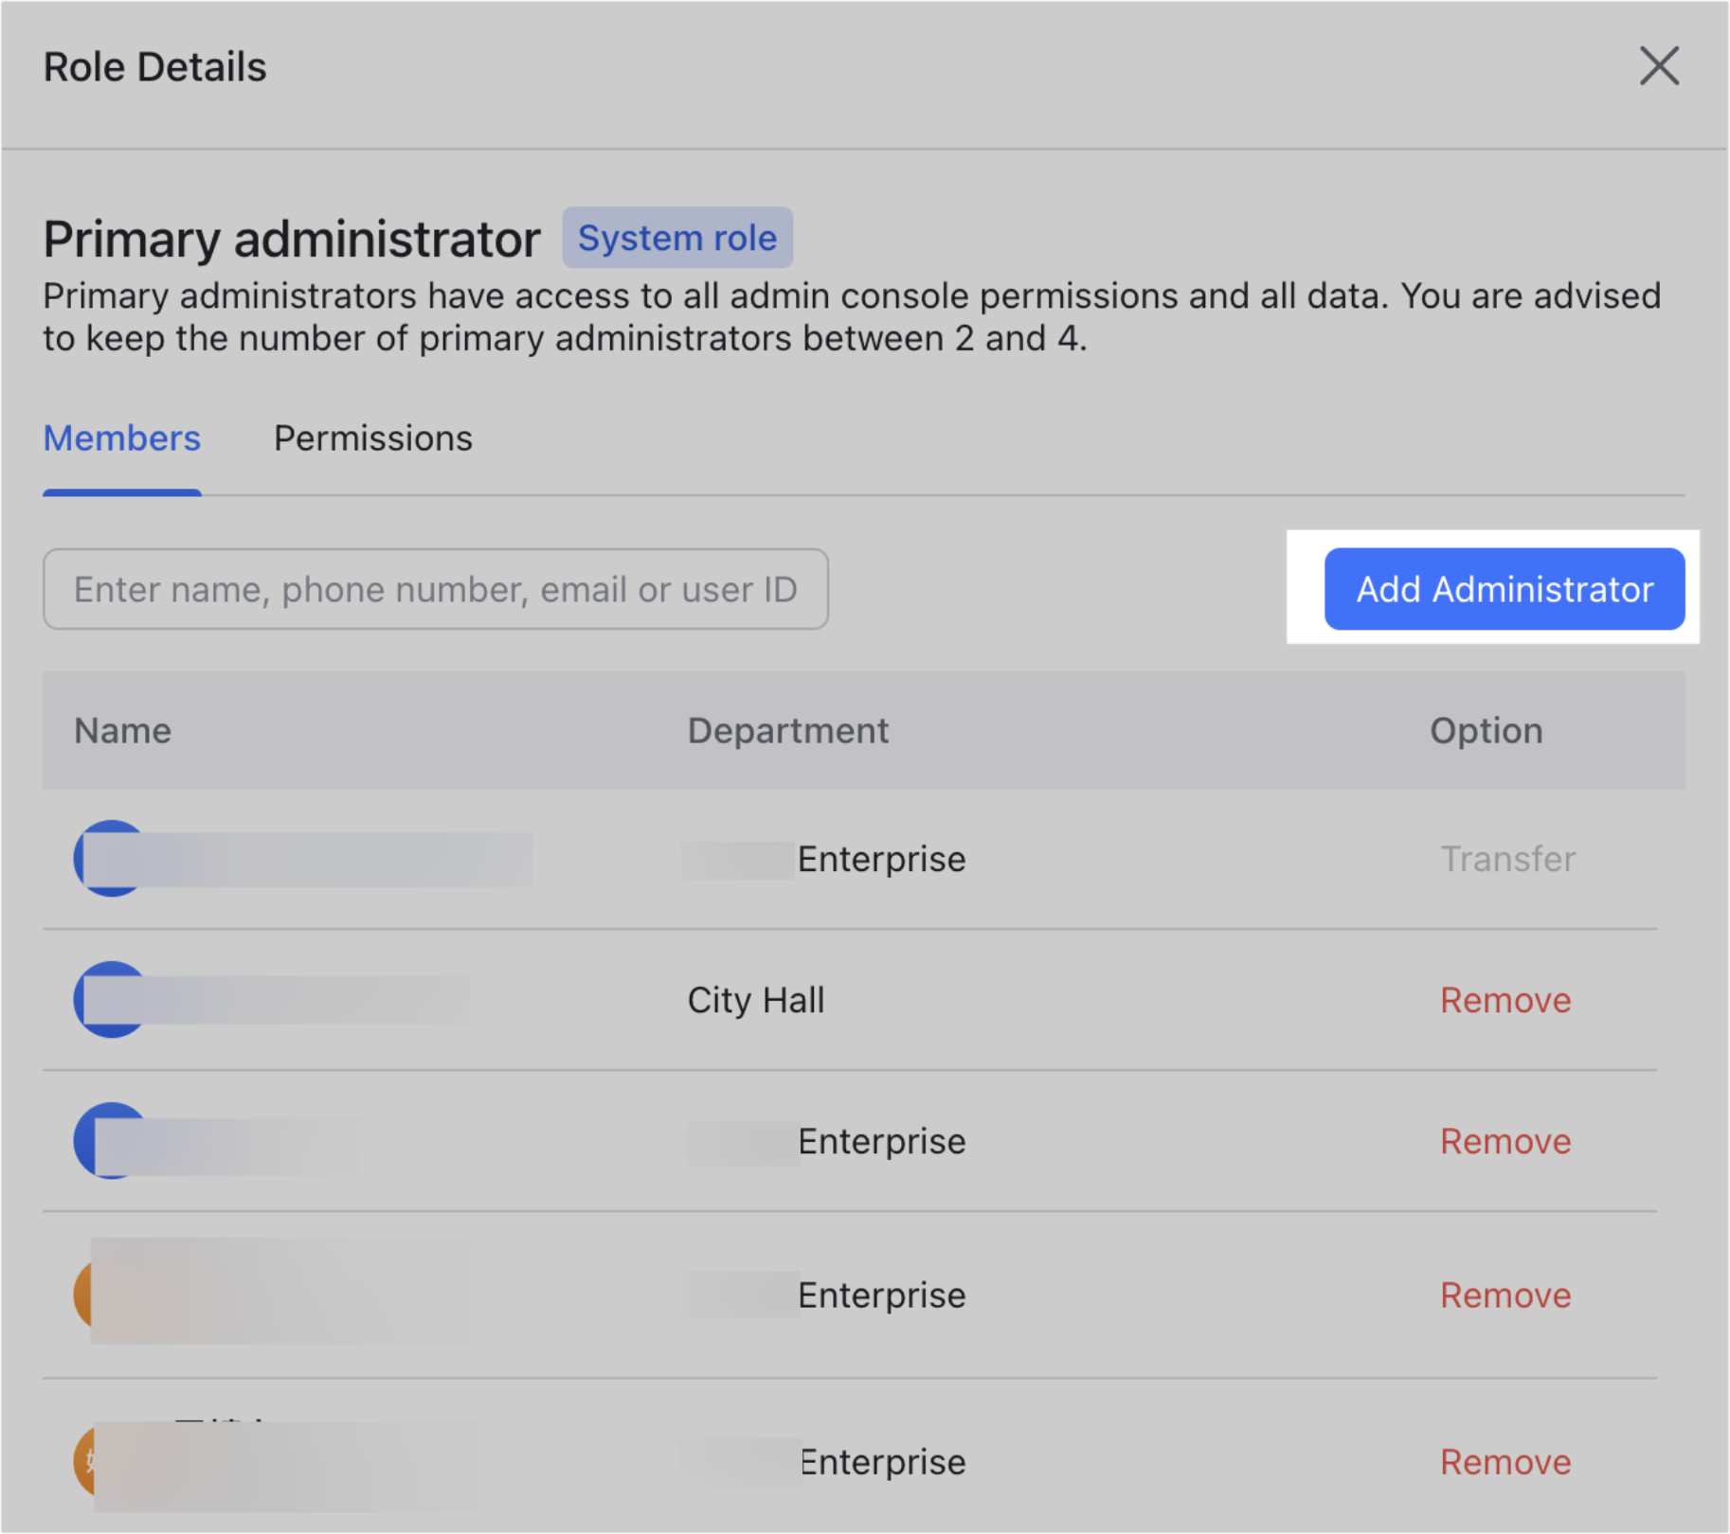Remove the City Hall administrator
The image size is (1730, 1534).
[x=1505, y=999]
